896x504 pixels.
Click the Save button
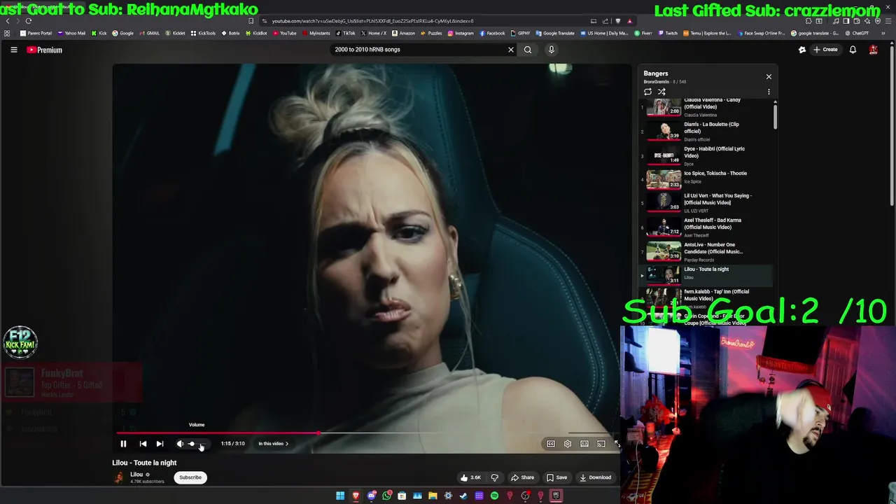click(557, 477)
